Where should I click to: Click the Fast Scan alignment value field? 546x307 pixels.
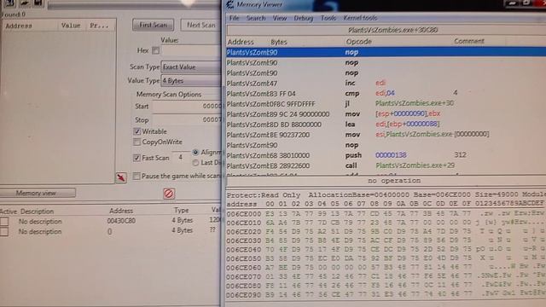181,157
